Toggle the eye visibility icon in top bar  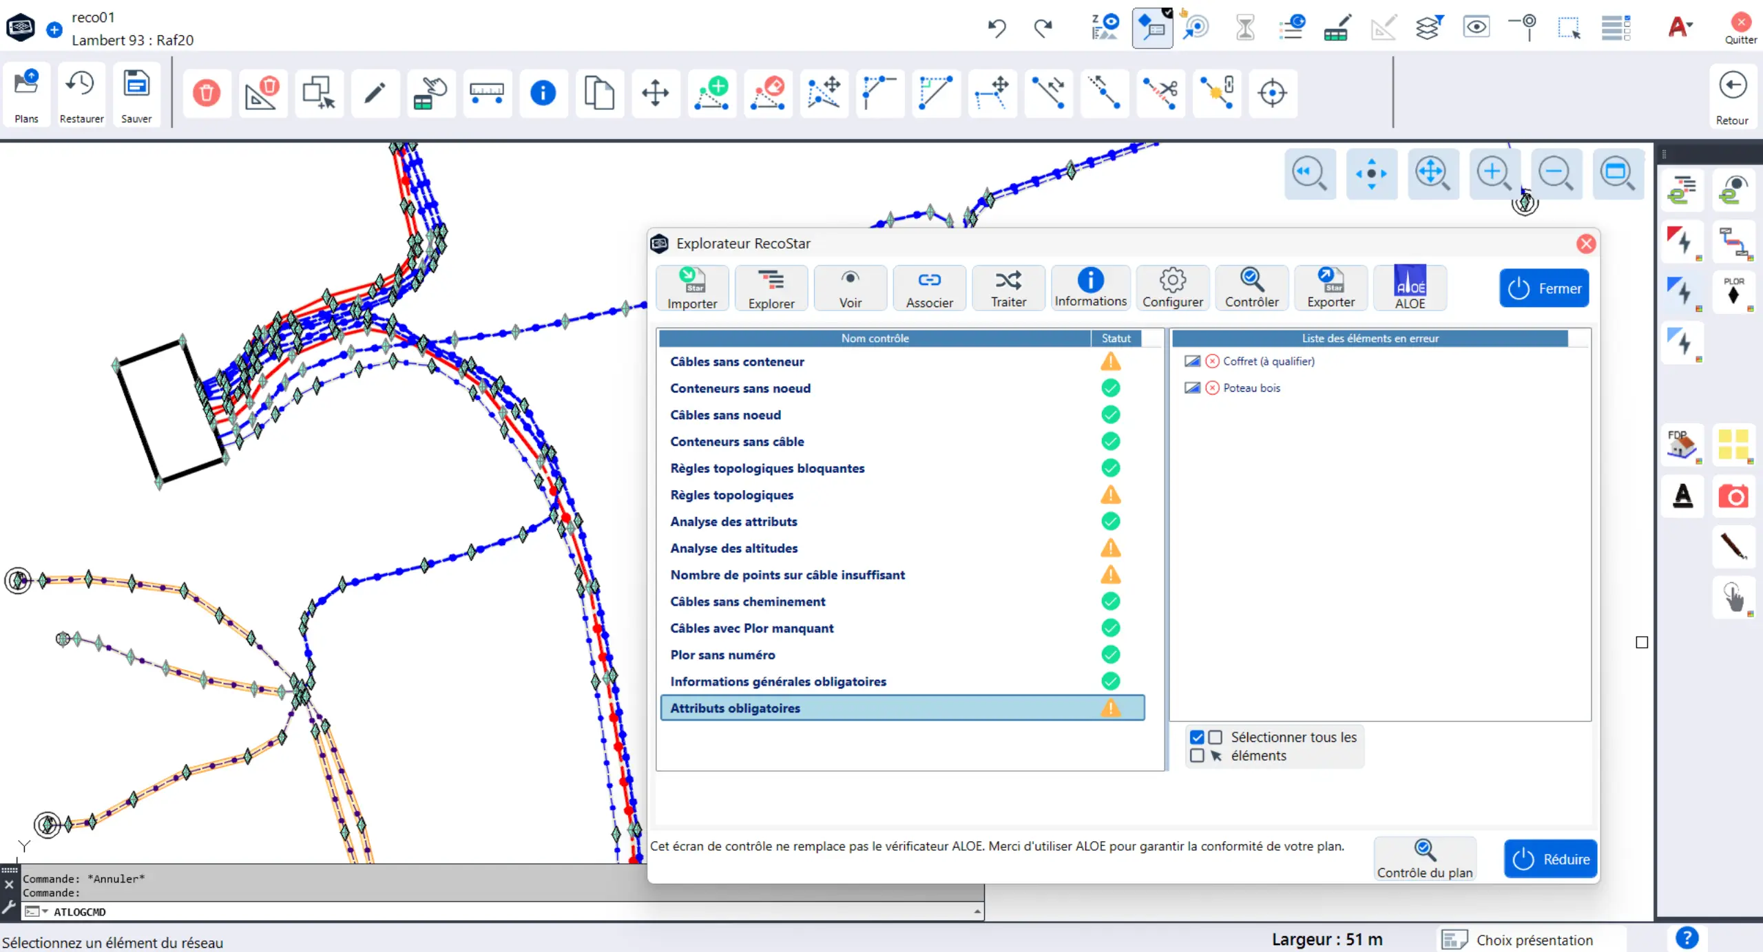click(1476, 28)
